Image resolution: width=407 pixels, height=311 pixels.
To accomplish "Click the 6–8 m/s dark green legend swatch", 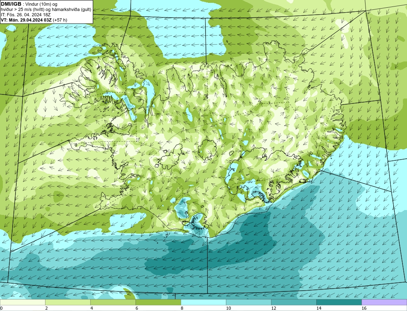I will [x=158, y=302].
